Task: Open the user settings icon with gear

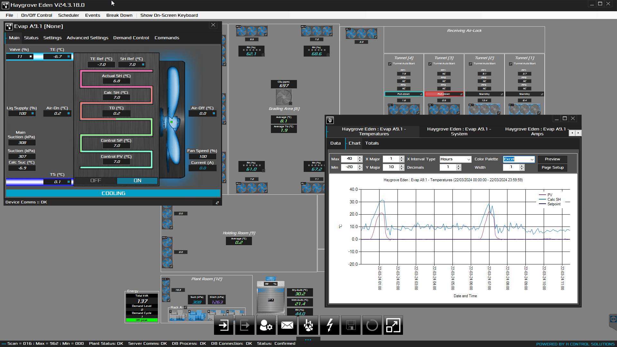Action: 266,325
